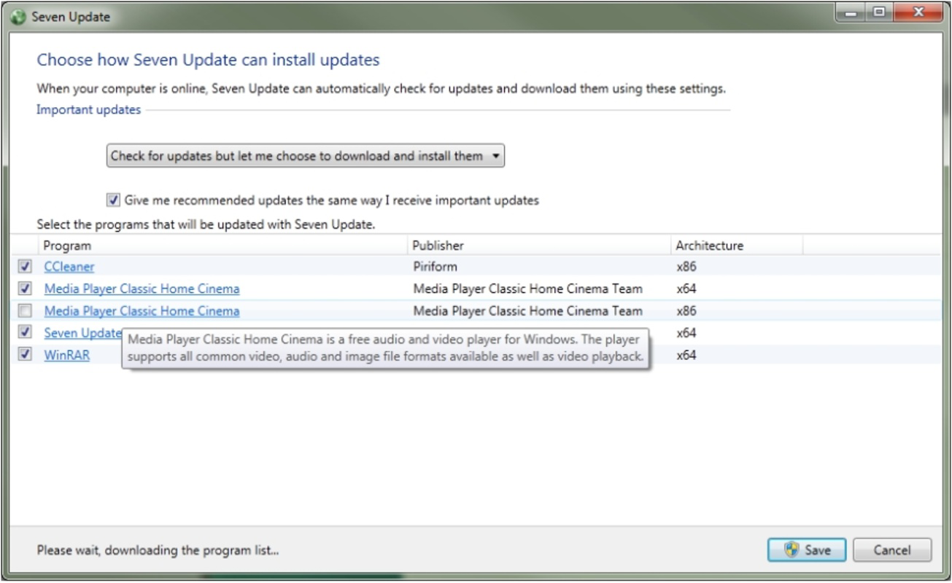This screenshot has width=952, height=583.
Task: Select publisher cell in MPC x86 row
Action: pyautogui.click(x=527, y=311)
